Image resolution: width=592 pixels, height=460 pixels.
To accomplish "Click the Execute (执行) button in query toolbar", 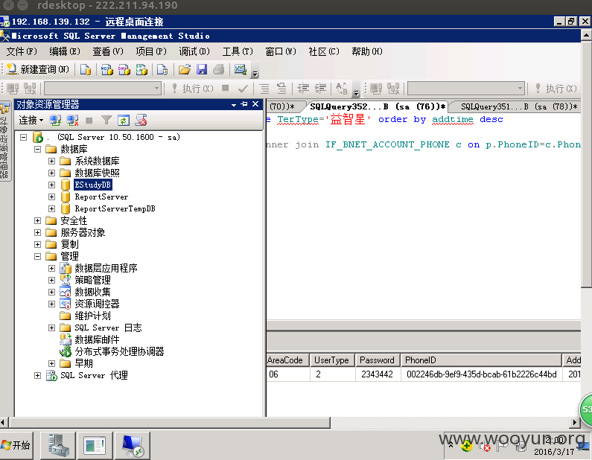I will tap(193, 89).
